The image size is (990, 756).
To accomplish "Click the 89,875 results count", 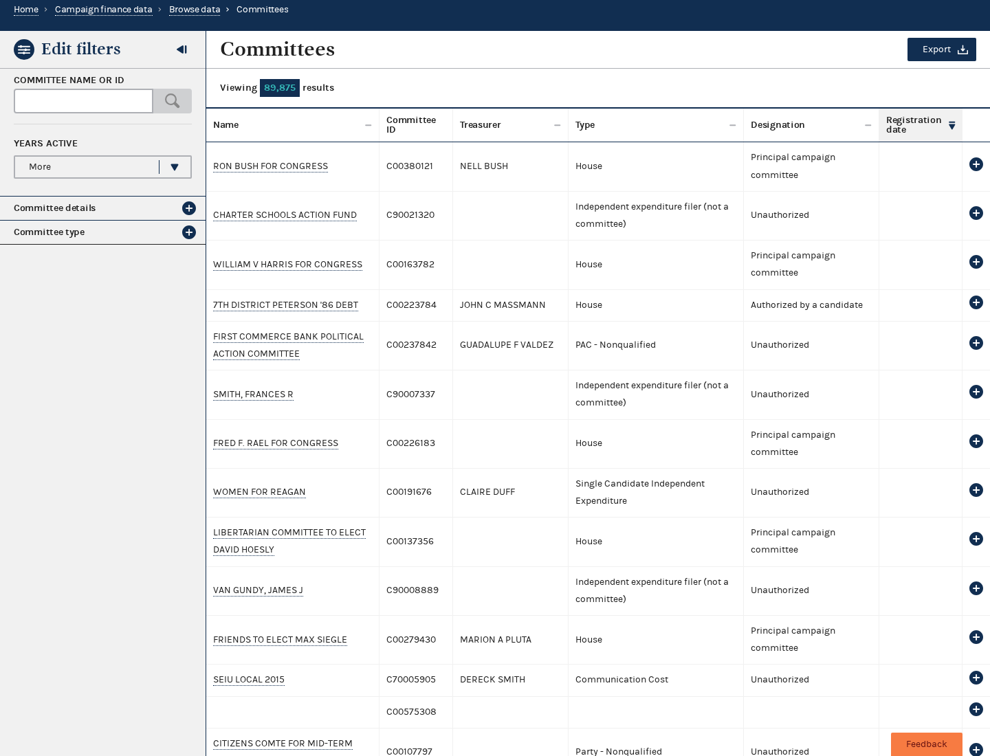I will (280, 88).
